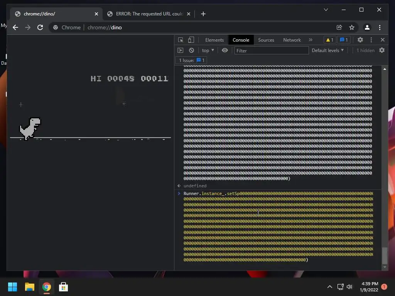Close the ERROR requested URL tab
The width and height of the screenshot is (395, 296).
[x=188, y=14]
